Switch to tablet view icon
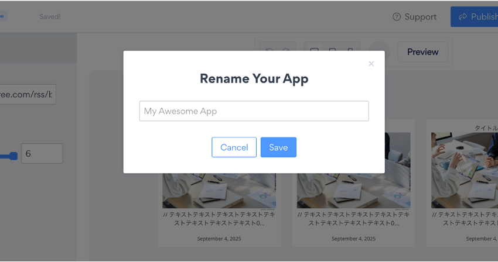The image size is (498, 262). coord(332,51)
